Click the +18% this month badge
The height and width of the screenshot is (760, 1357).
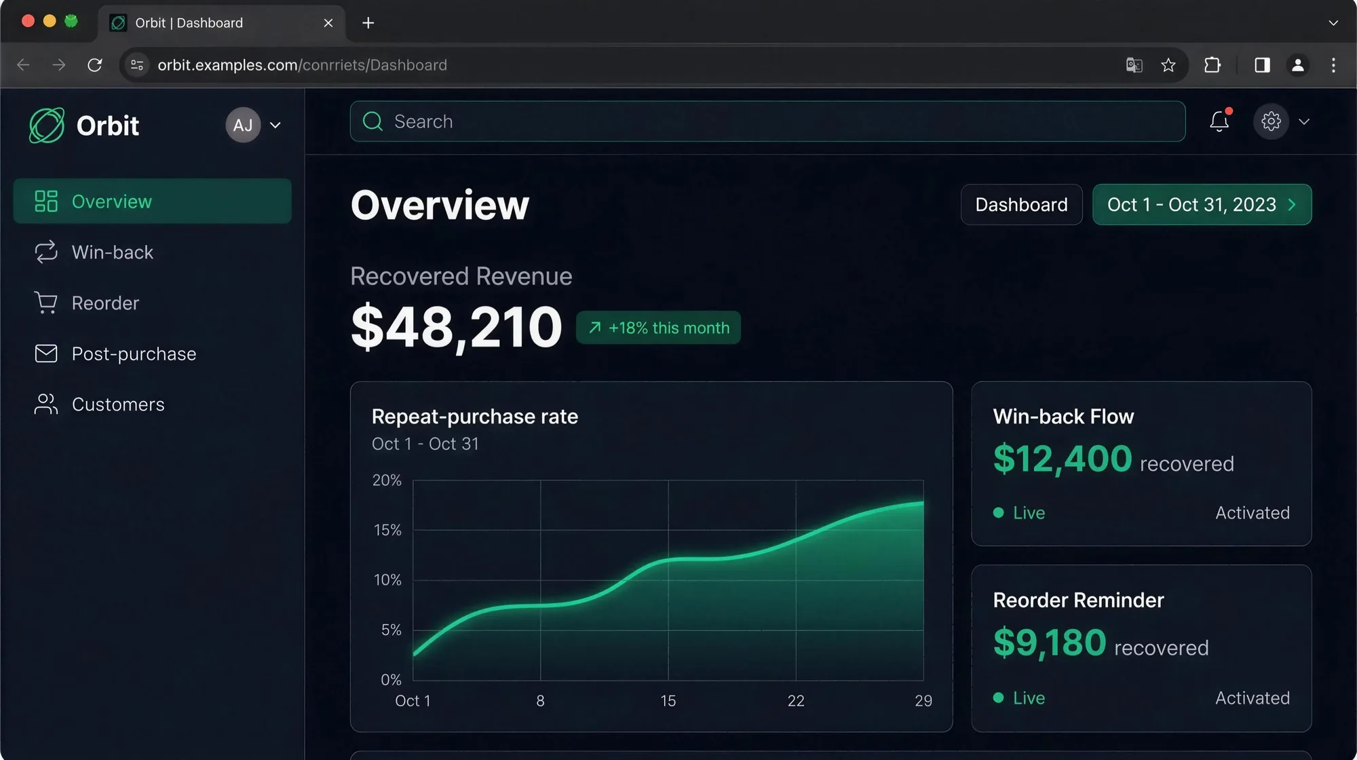click(658, 328)
